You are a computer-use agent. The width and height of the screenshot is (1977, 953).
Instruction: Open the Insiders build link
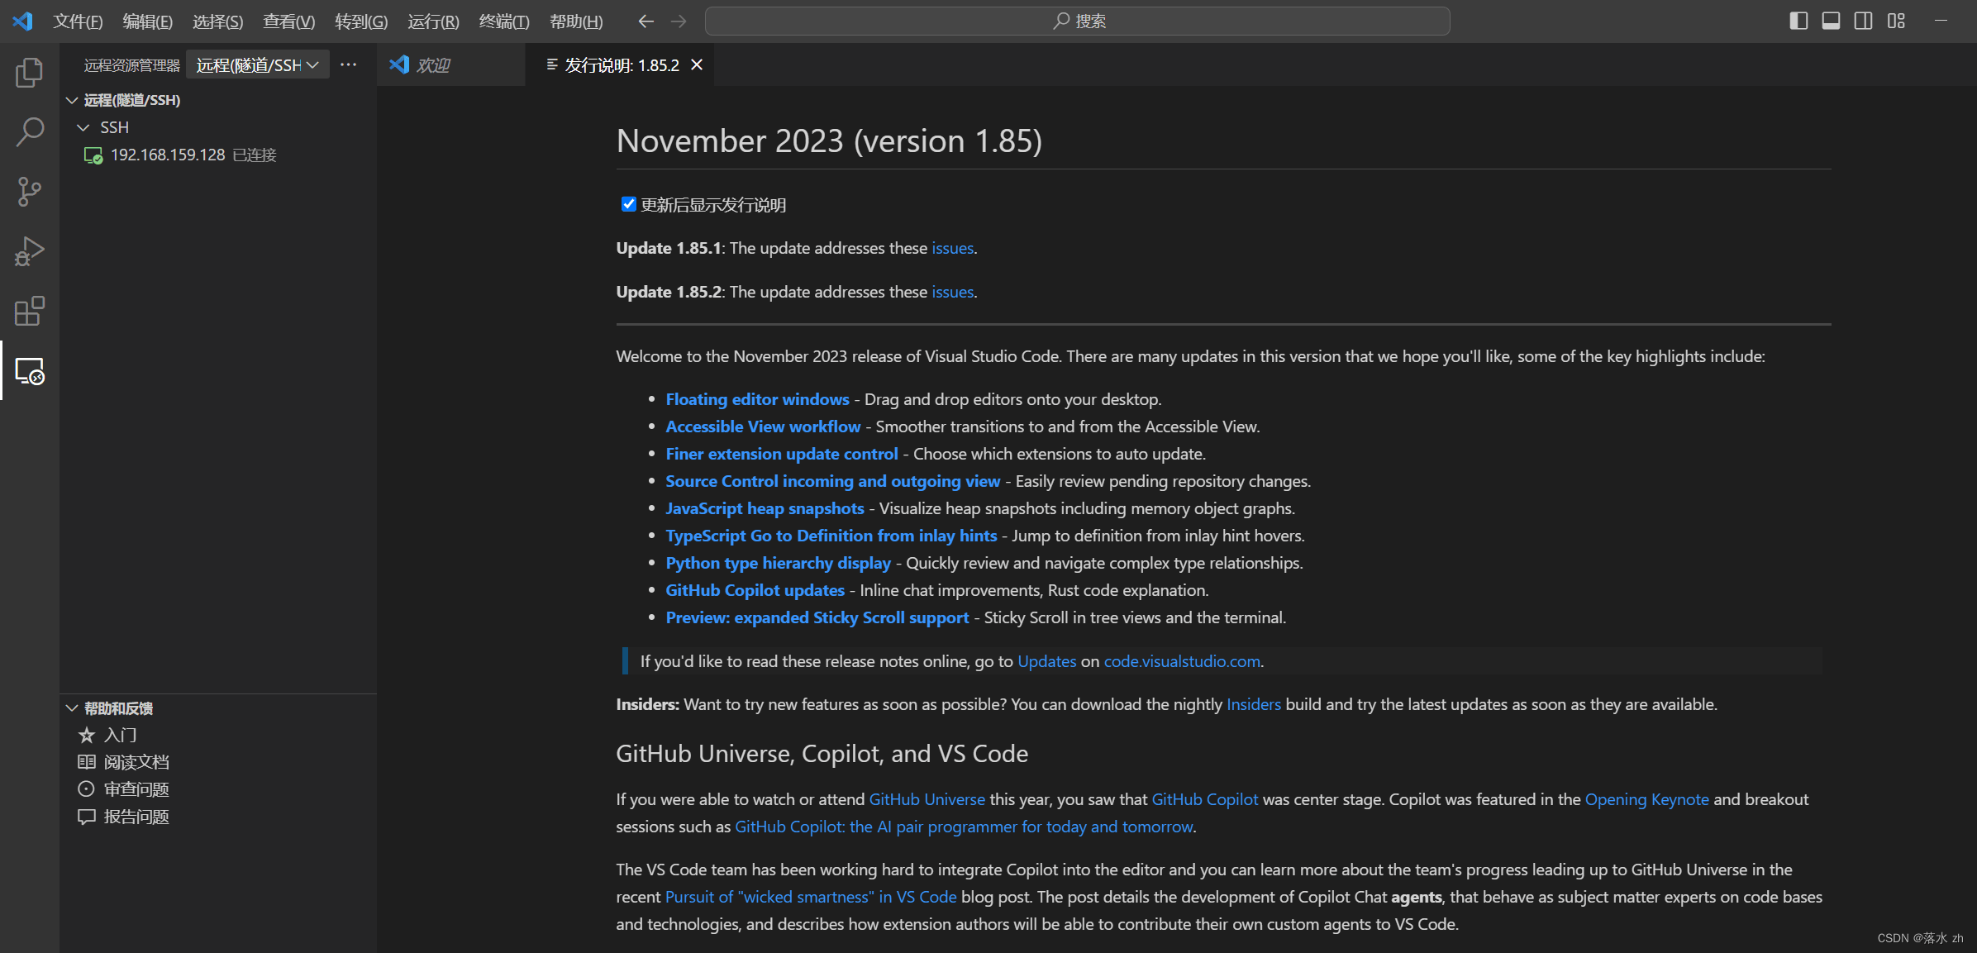coord(1253,704)
